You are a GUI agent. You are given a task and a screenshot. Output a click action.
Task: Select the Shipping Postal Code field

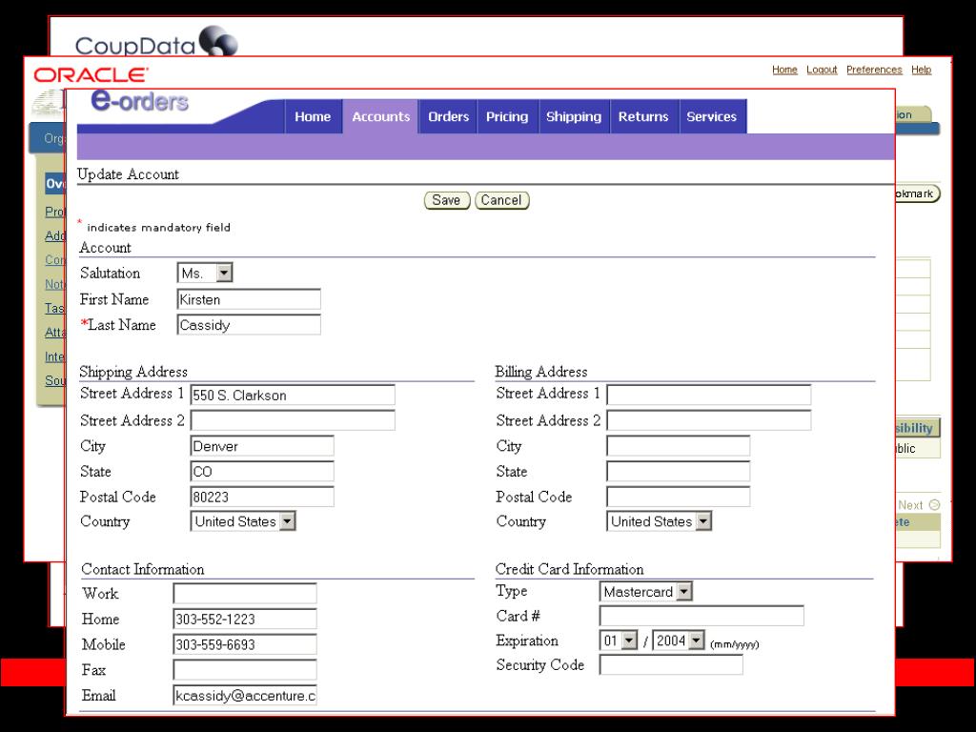262,497
